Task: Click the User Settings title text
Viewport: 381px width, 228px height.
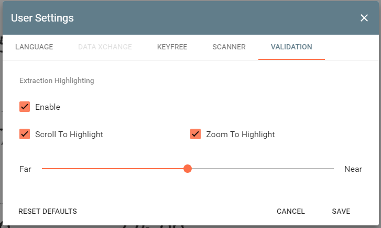Action: click(x=42, y=18)
